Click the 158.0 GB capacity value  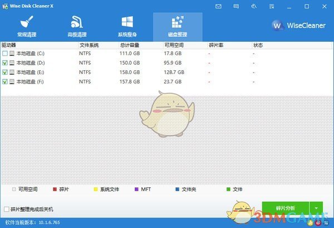(130, 72)
